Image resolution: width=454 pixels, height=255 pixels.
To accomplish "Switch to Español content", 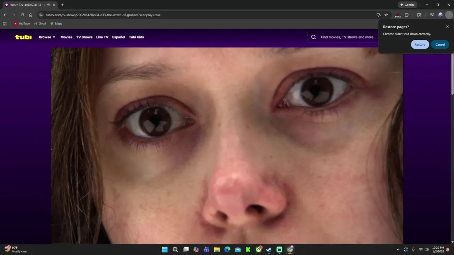I will coord(118,37).
